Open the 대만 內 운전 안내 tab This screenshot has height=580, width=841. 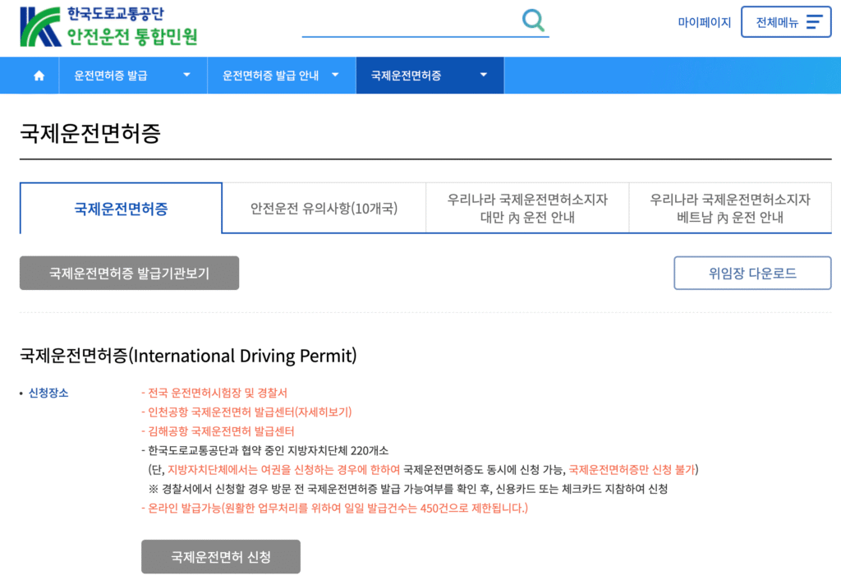(526, 207)
